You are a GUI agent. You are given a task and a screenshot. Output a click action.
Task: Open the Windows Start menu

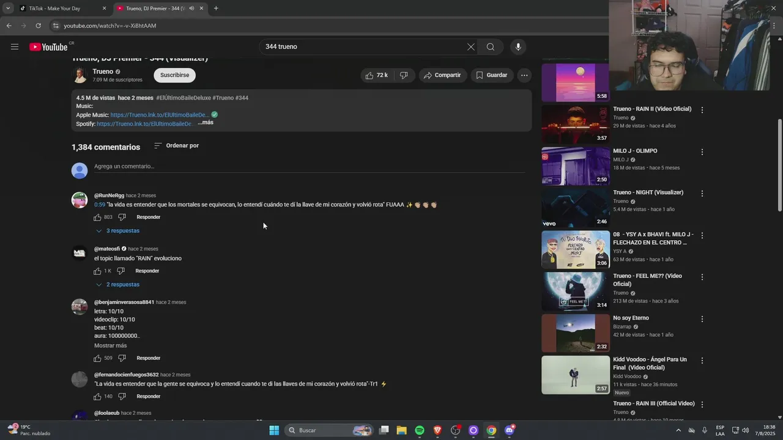(274, 430)
